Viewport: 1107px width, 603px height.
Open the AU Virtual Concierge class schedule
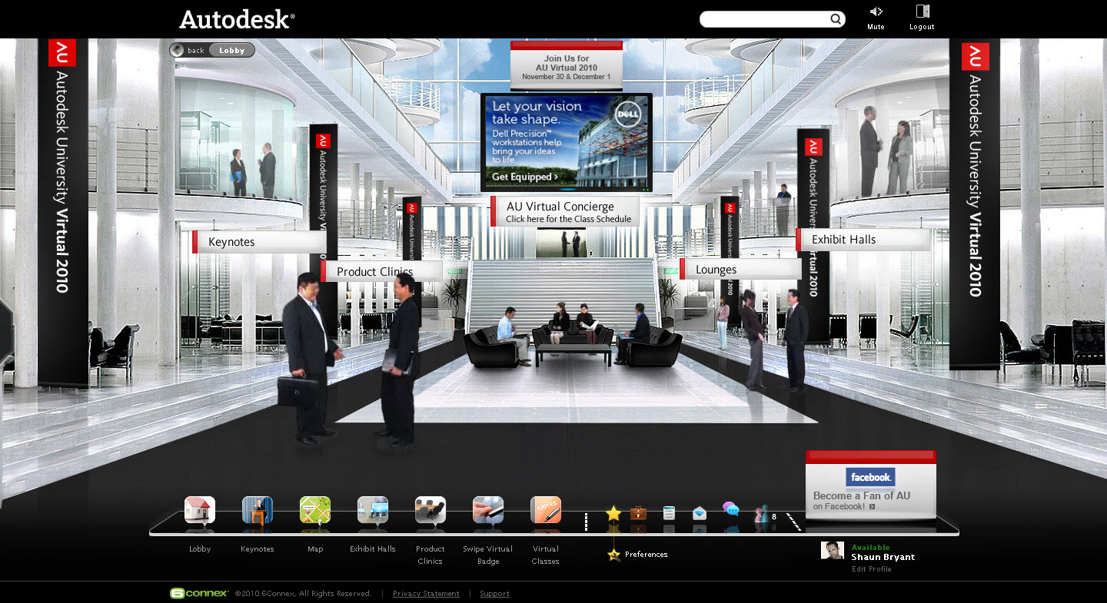tap(565, 212)
